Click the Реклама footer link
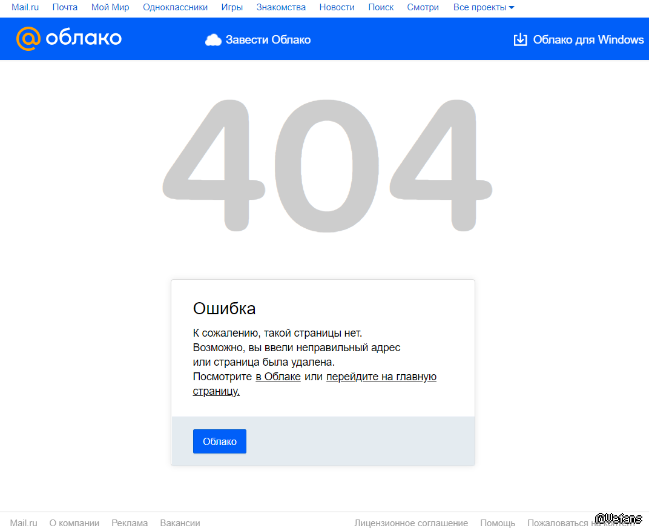The image size is (649, 531). coord(130,523)
